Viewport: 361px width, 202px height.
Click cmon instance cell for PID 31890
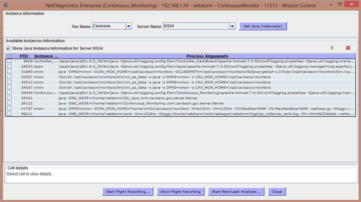(x=46, y=72)
